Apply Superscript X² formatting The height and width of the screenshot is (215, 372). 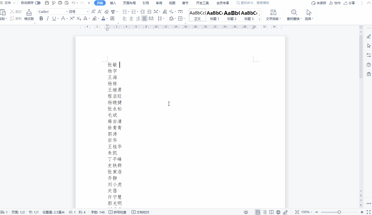coord(72,18)
